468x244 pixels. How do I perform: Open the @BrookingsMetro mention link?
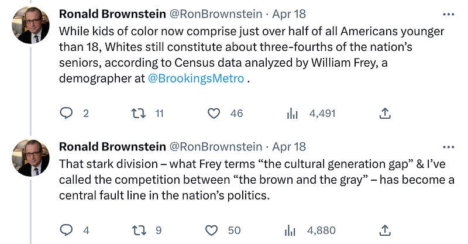(x=196, y=78)
